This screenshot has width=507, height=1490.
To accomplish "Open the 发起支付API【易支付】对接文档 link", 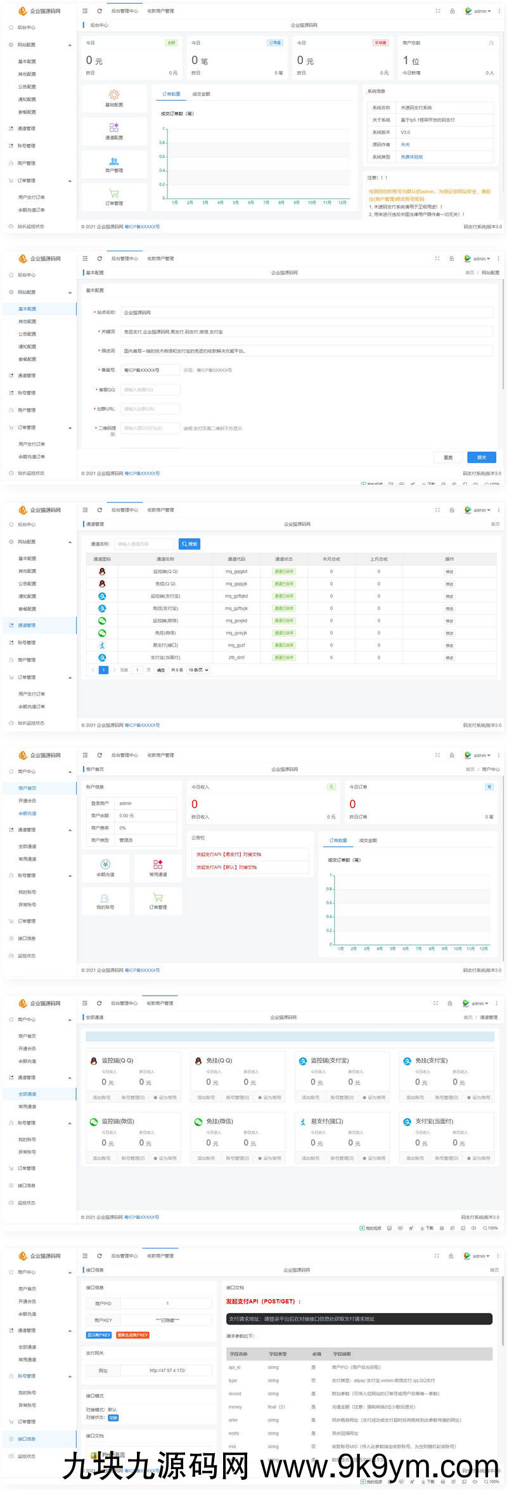I will (x=229, y=854).
